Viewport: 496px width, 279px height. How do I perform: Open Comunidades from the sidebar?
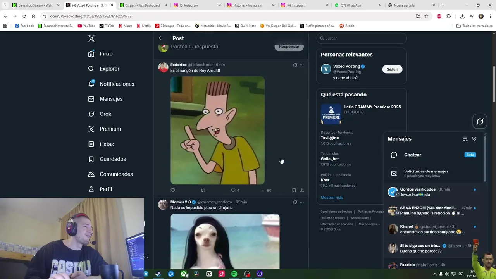tap(110, 174)
